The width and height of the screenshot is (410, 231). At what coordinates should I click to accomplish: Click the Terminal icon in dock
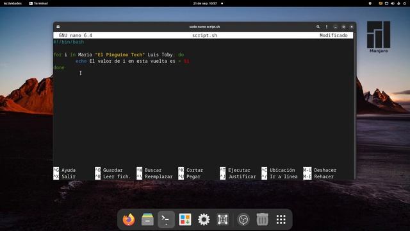[x=166, y=219]
